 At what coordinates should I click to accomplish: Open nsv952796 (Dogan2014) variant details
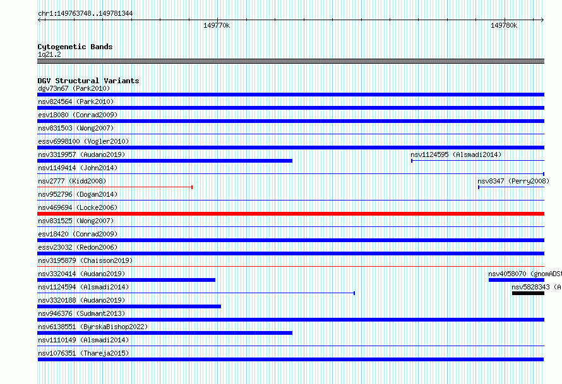(78, 194)
